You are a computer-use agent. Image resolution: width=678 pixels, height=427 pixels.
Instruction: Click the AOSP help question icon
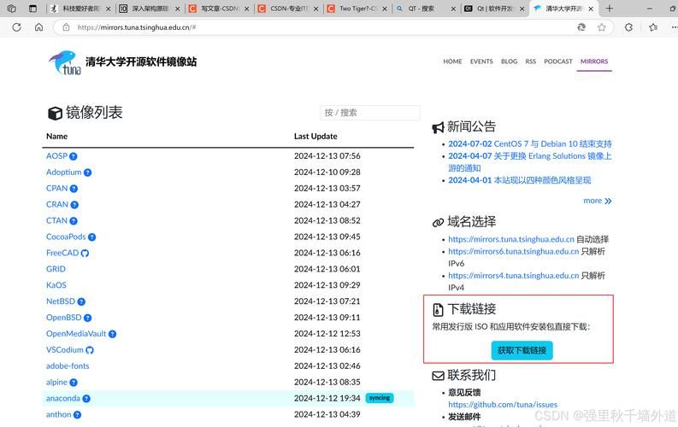pos(73,156)
